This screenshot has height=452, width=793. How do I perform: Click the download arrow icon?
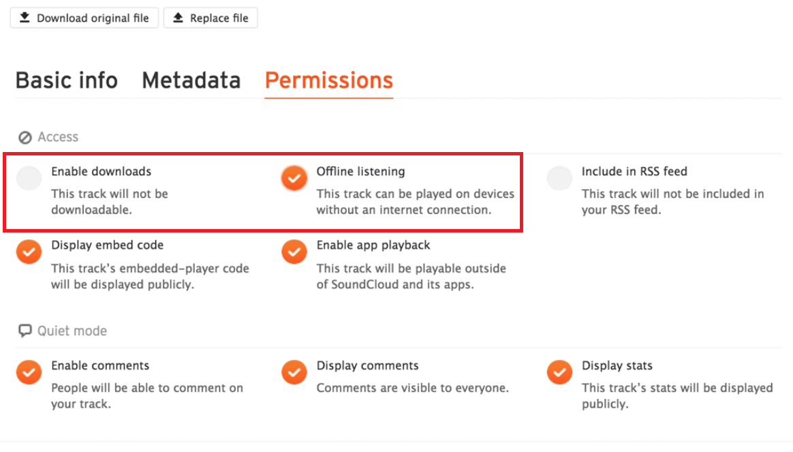tap(25, 18)
